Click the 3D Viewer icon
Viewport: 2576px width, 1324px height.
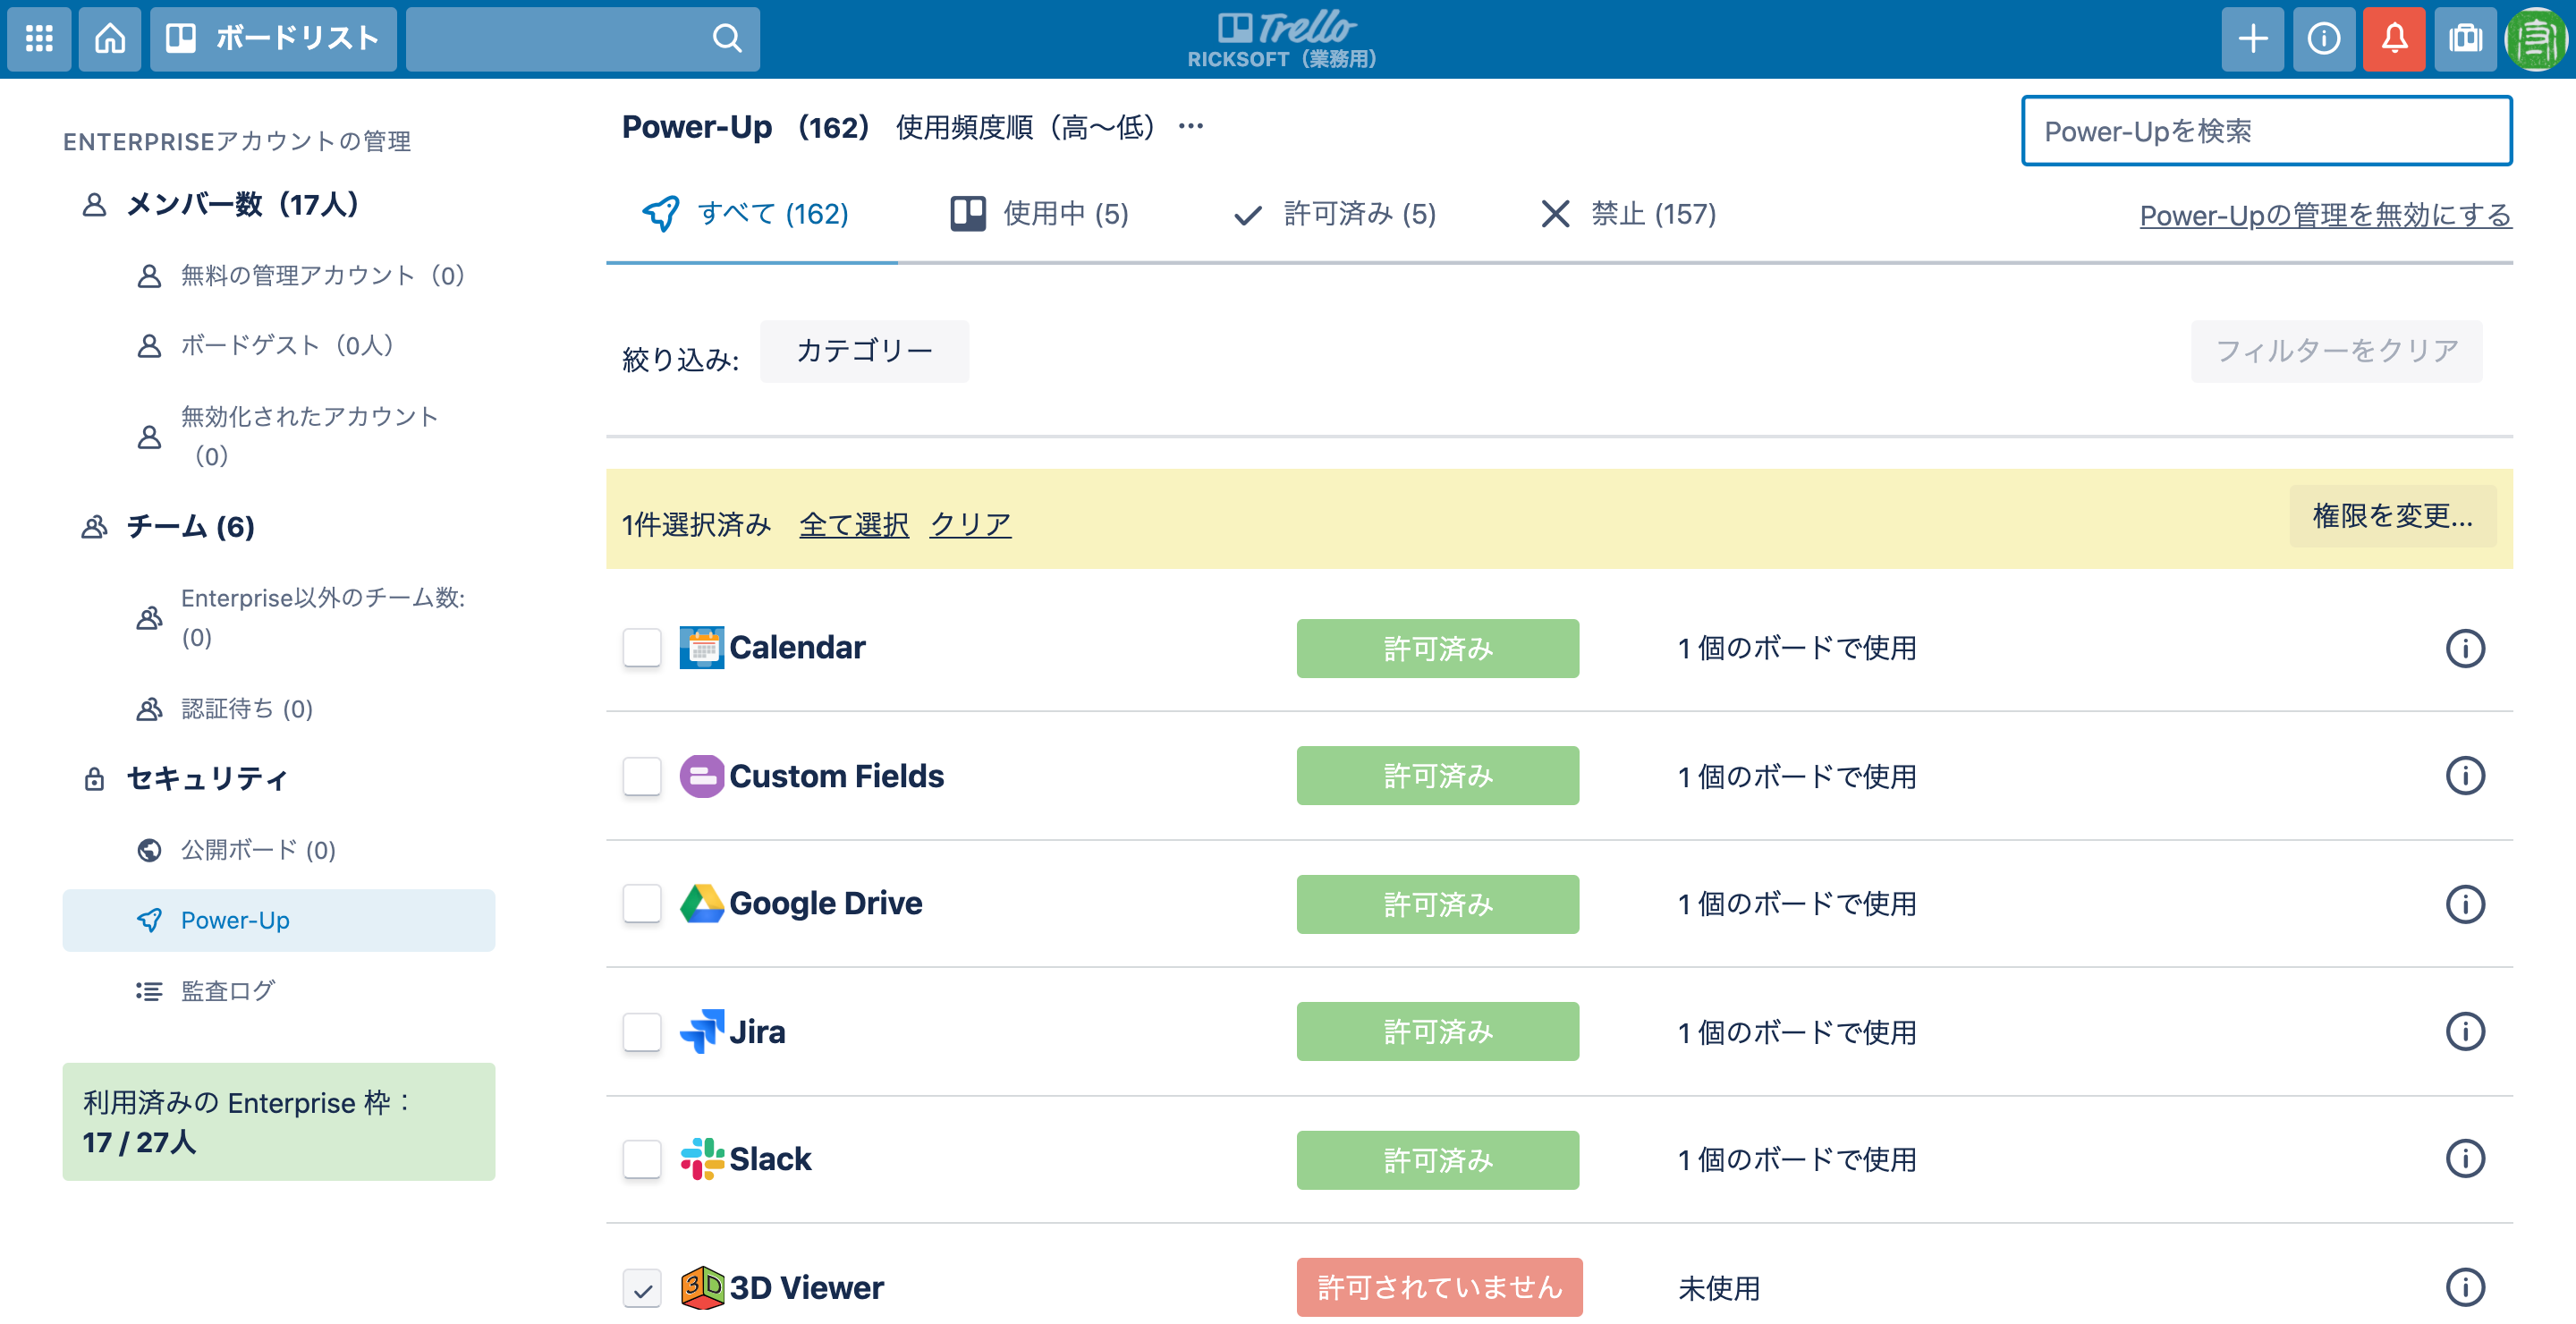coord(702,1288)
